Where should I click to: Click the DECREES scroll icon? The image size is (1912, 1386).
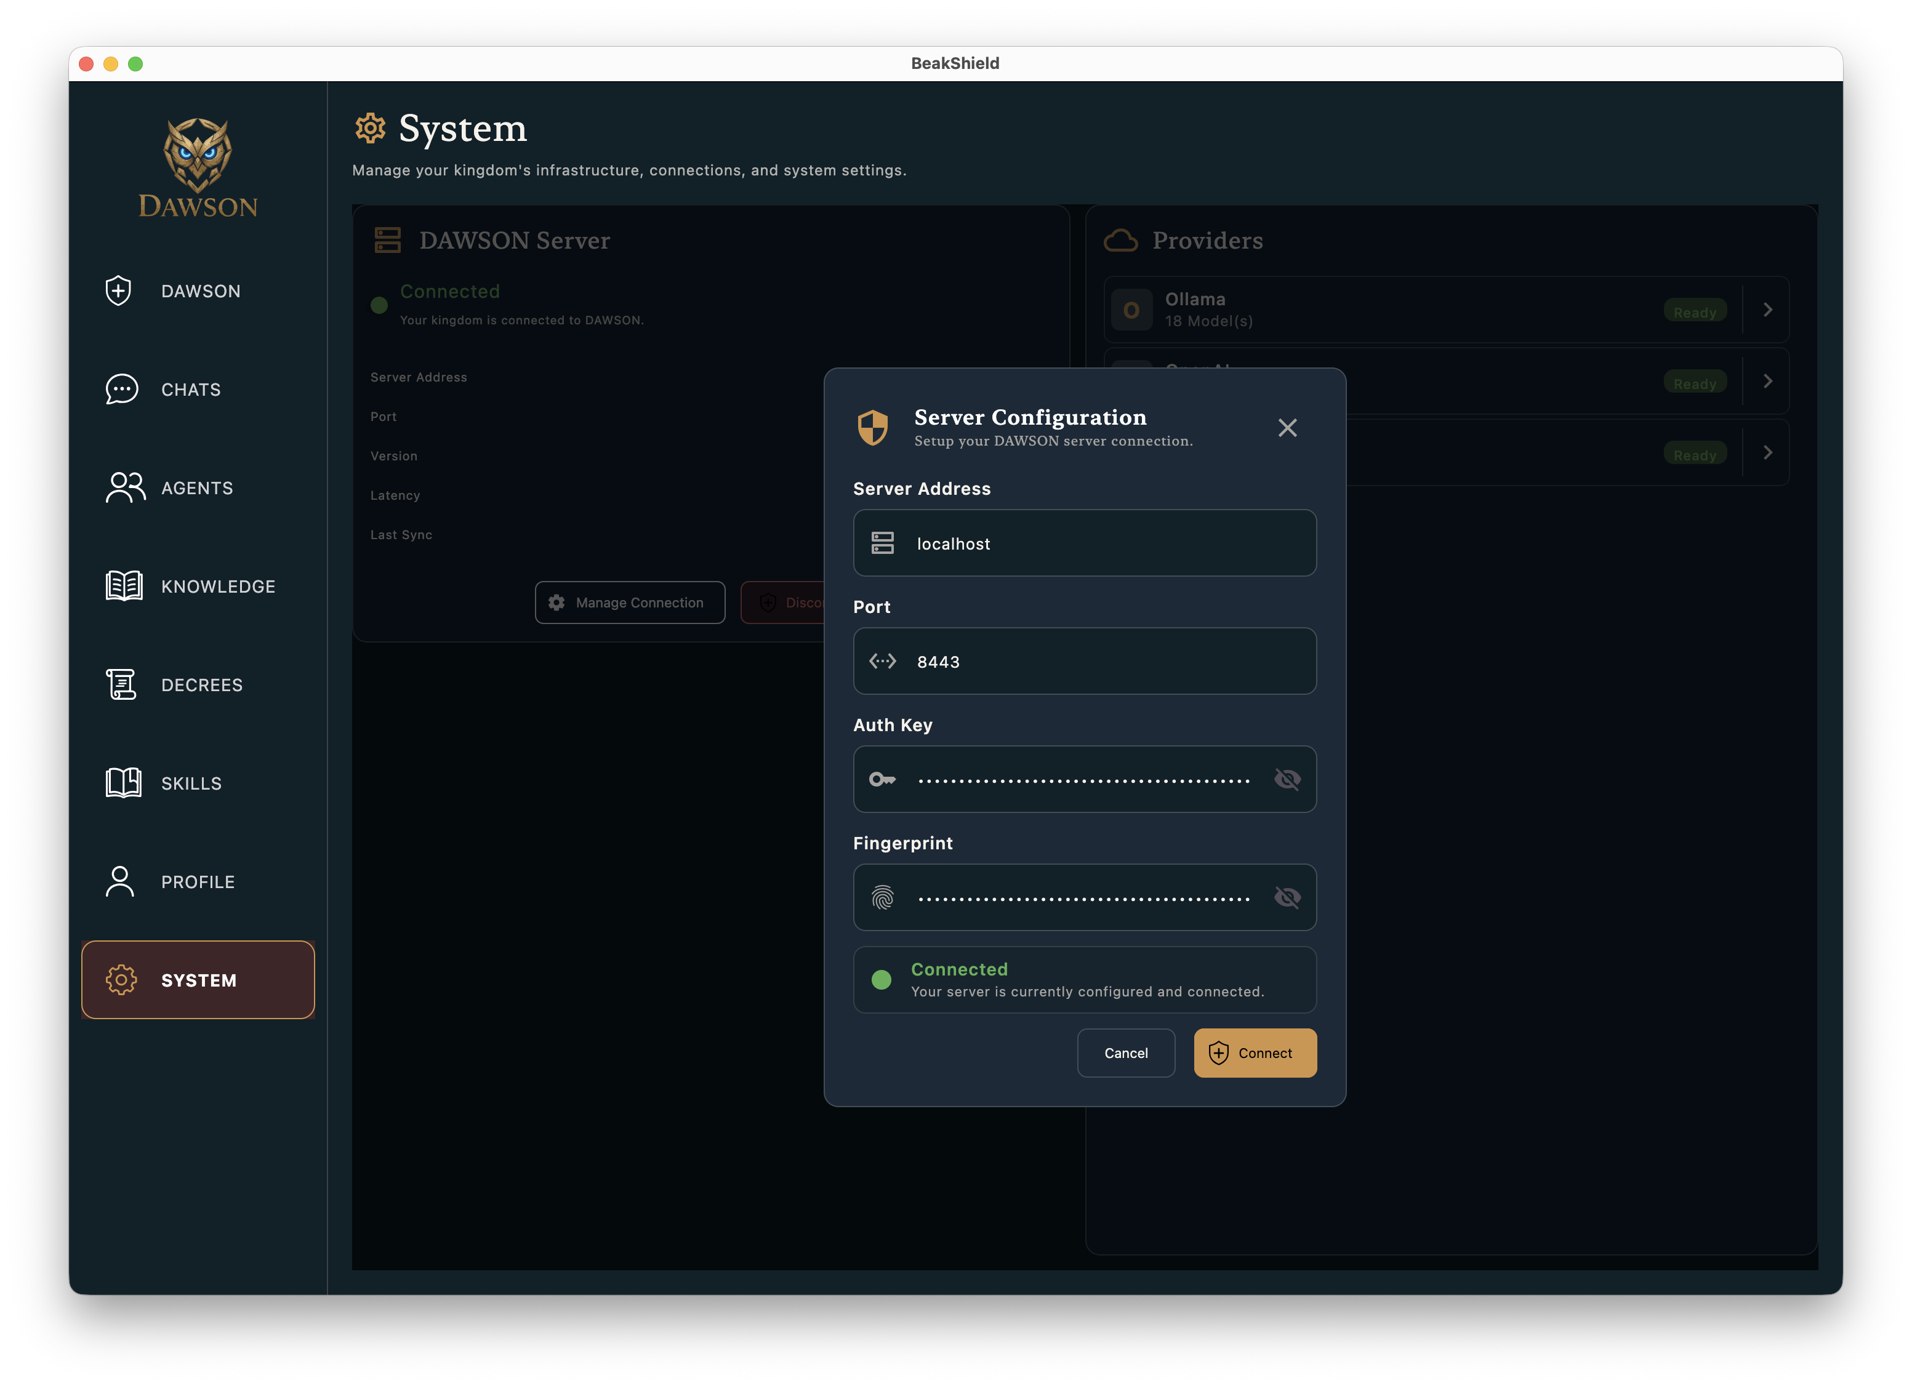click(121, 684)
